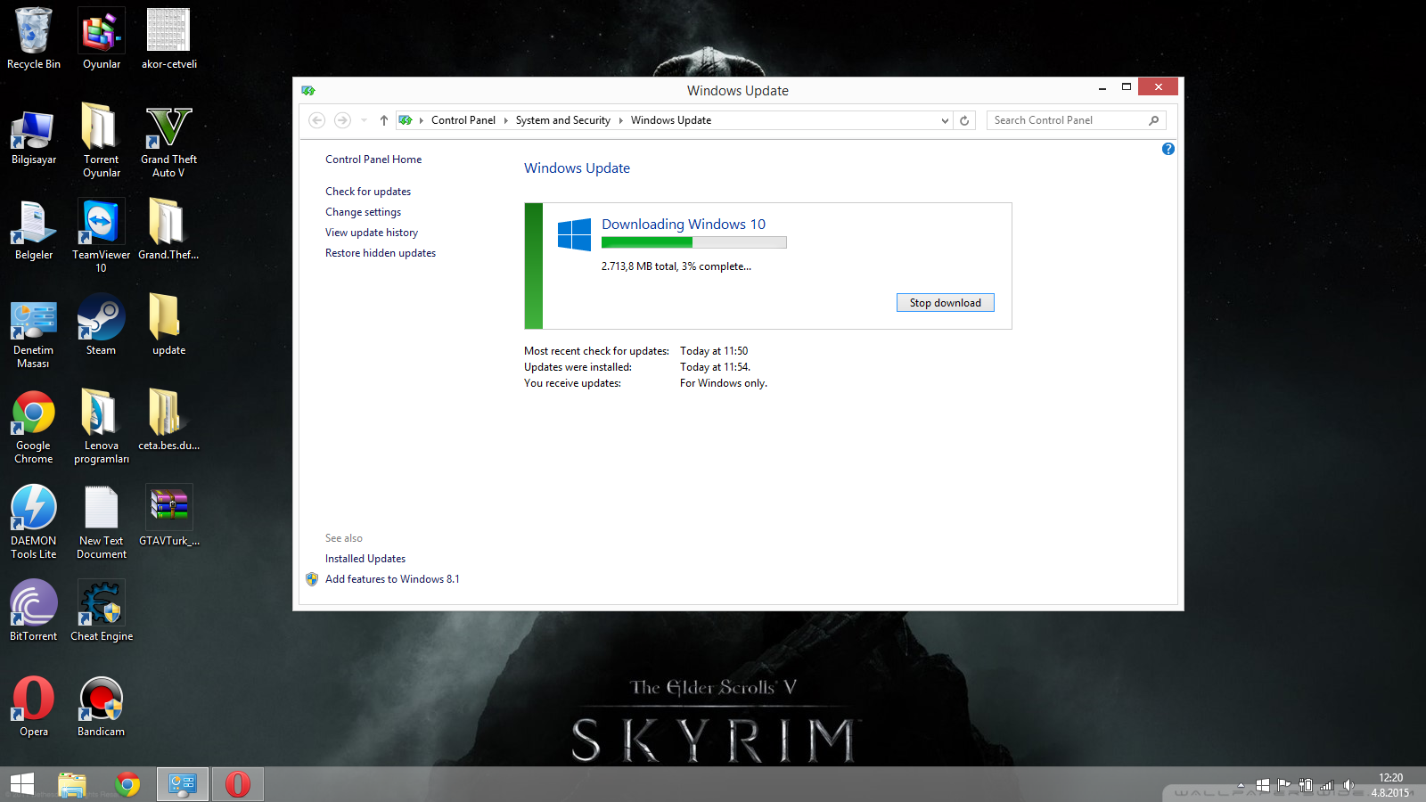Expand the arrow after System and Security
The height and width of the screenshot is (802, 1426).
click(x=620, y=120)
